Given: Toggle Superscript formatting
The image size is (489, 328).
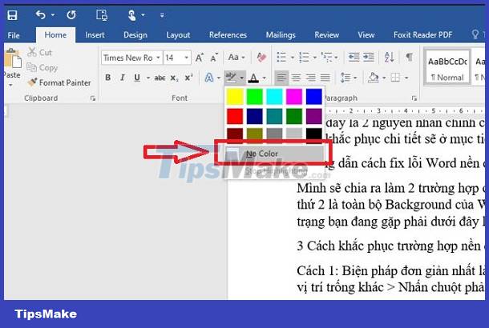Looking at the screenshot, I should pos(188,77).
